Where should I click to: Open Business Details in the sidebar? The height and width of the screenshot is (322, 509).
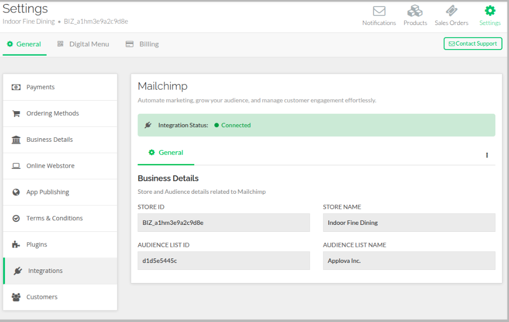[49, 140]
